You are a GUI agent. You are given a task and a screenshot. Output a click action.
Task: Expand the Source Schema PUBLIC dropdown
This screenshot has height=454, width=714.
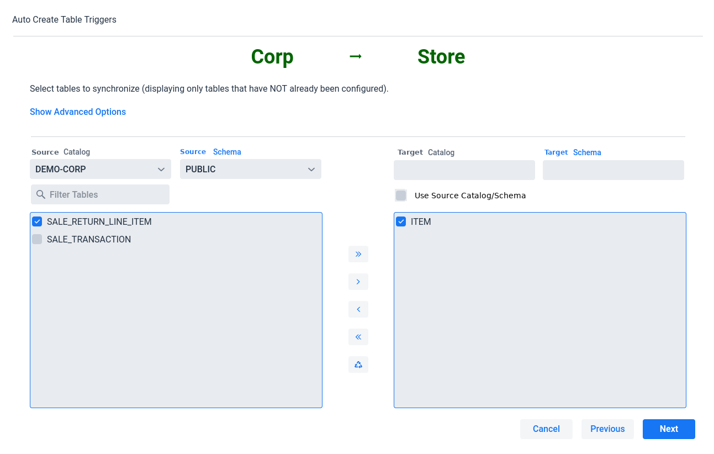tap(250, 169)
